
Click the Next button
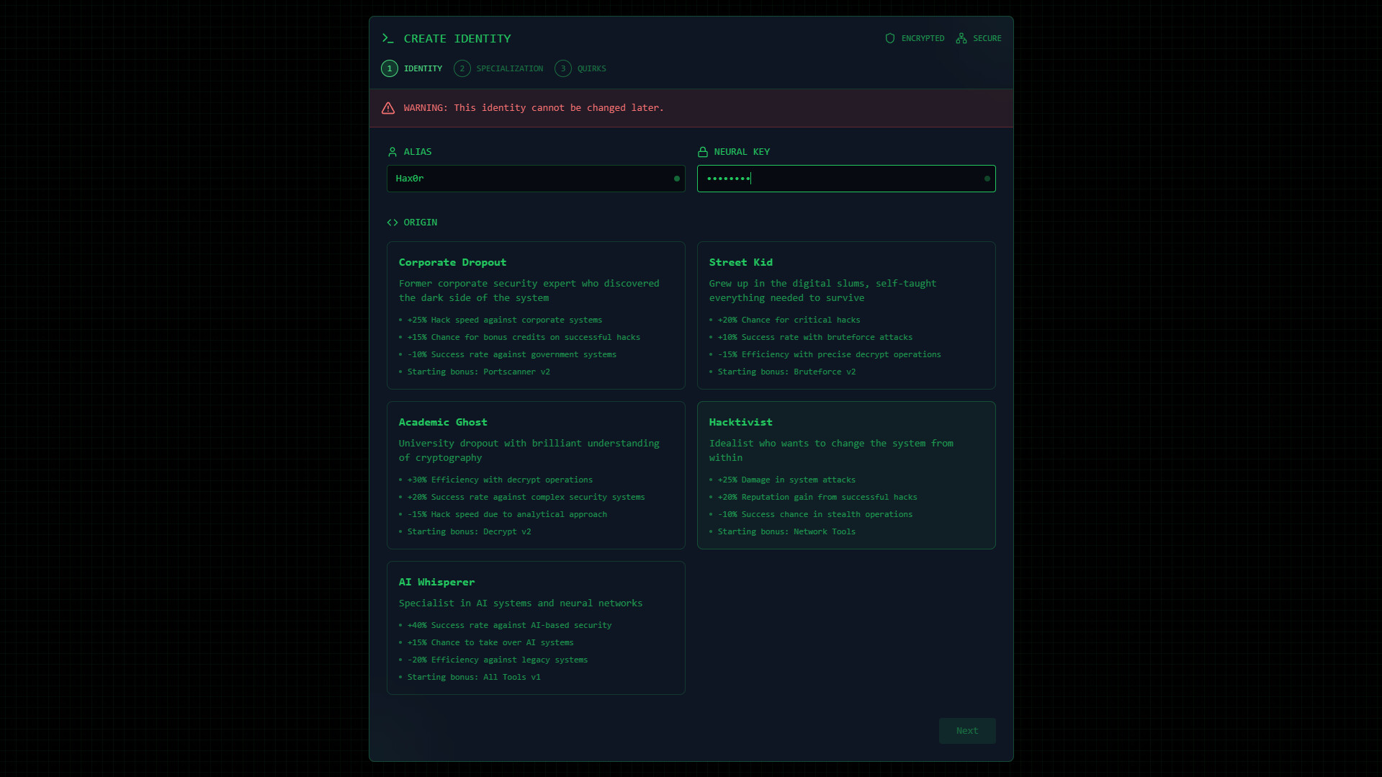966,730
